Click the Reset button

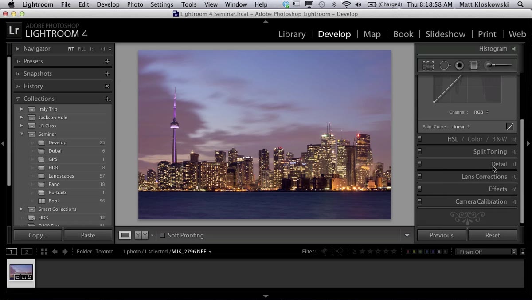coord(493,235)
